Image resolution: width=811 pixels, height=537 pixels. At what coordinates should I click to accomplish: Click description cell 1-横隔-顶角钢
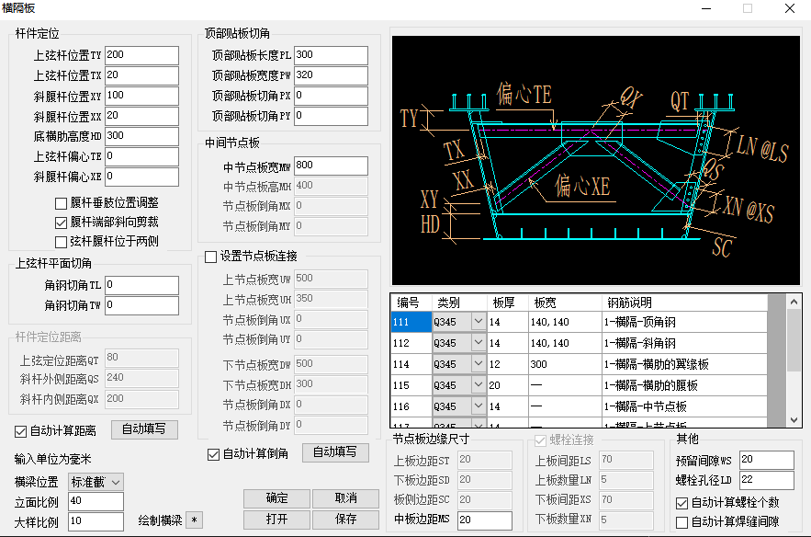[684, 322]
